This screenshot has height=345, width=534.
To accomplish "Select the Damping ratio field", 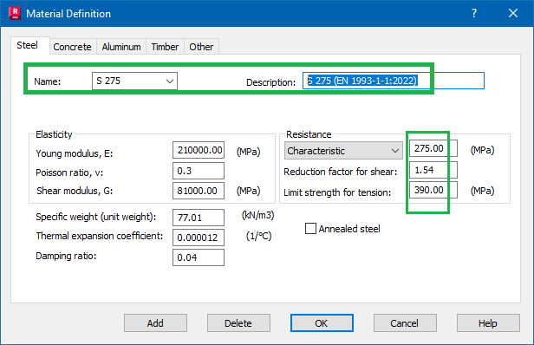I will coord(199,257).
